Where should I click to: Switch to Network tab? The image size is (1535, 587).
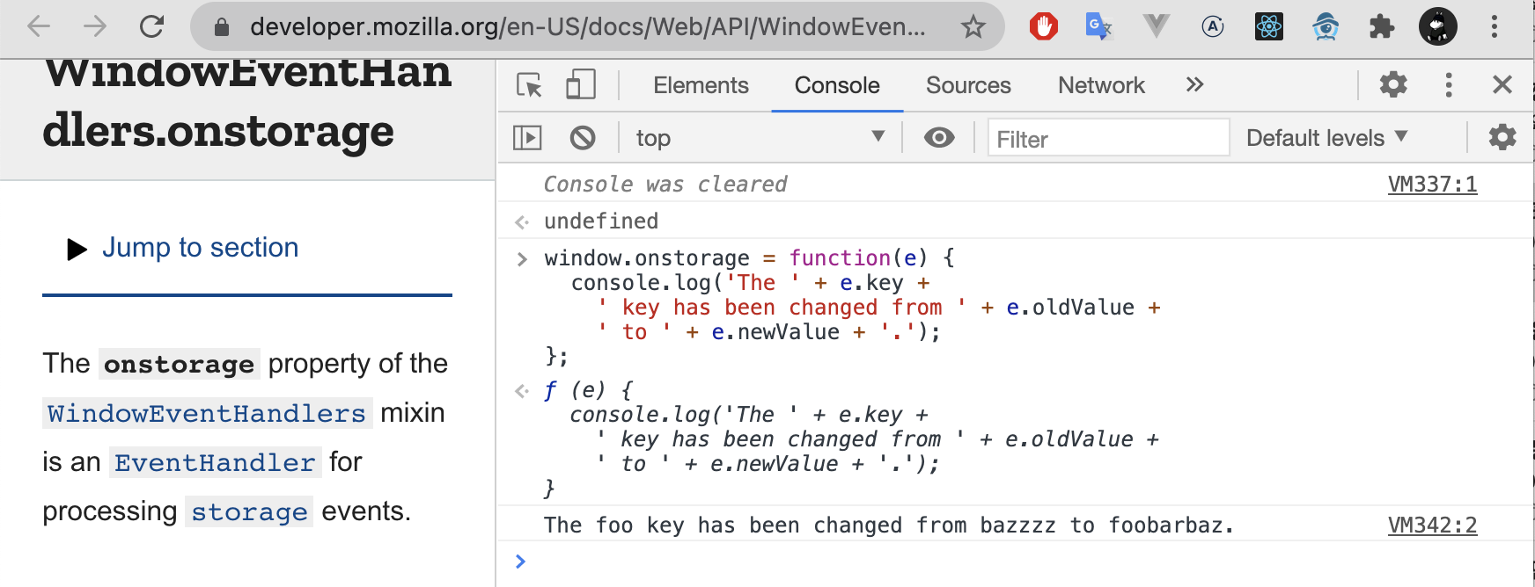pyautogui.click(x=1101, y=85)
